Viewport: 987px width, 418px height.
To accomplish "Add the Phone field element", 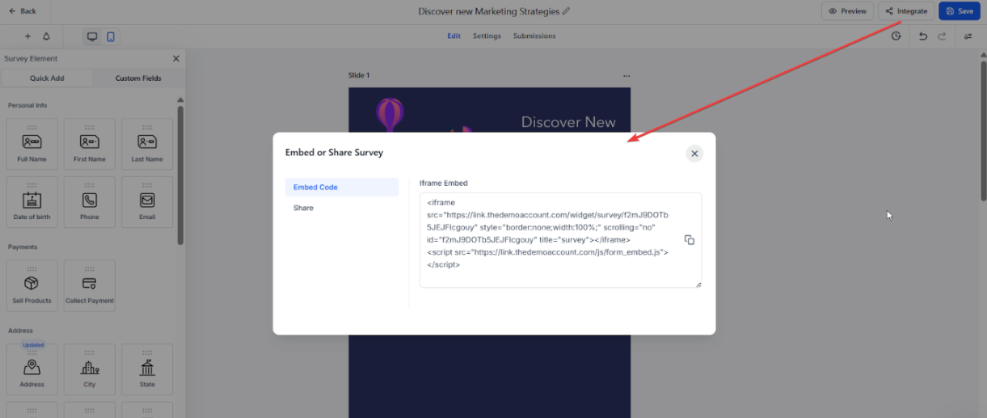I will coord(90,202).
